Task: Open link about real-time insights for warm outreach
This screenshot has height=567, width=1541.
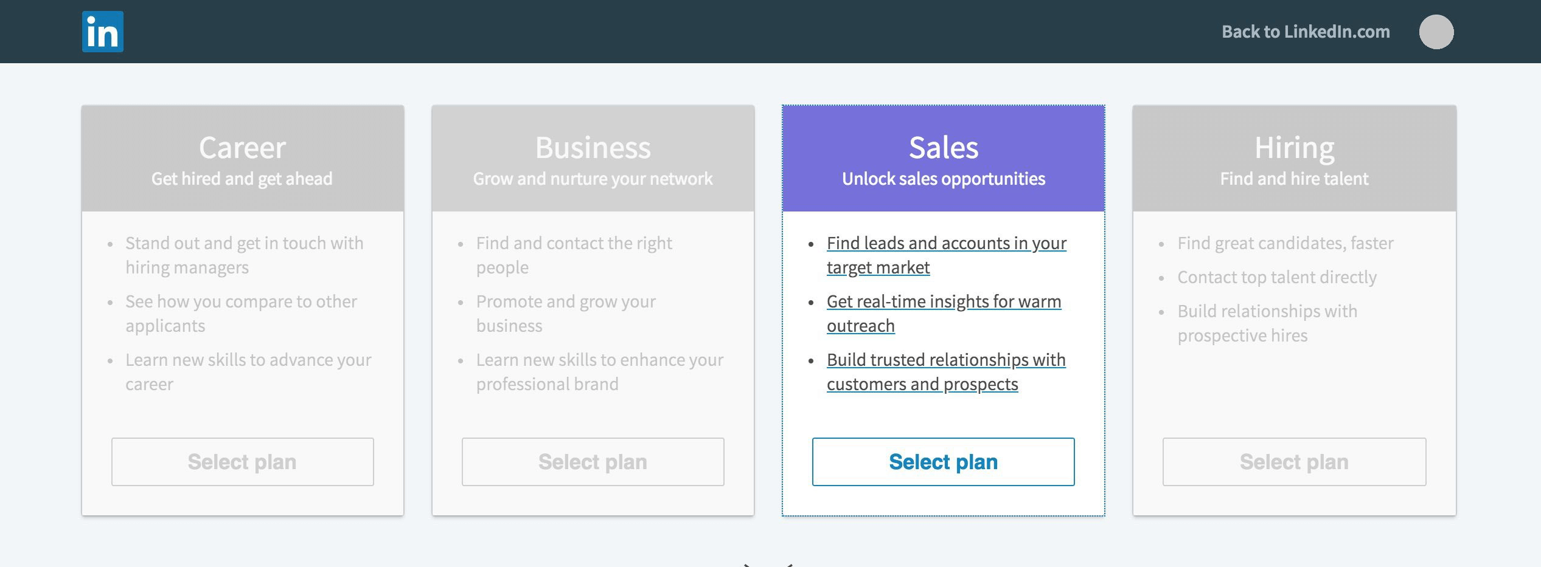Action: pyautogui.click(x=943, y=313)
